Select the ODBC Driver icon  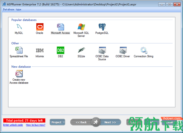(123, 50)
